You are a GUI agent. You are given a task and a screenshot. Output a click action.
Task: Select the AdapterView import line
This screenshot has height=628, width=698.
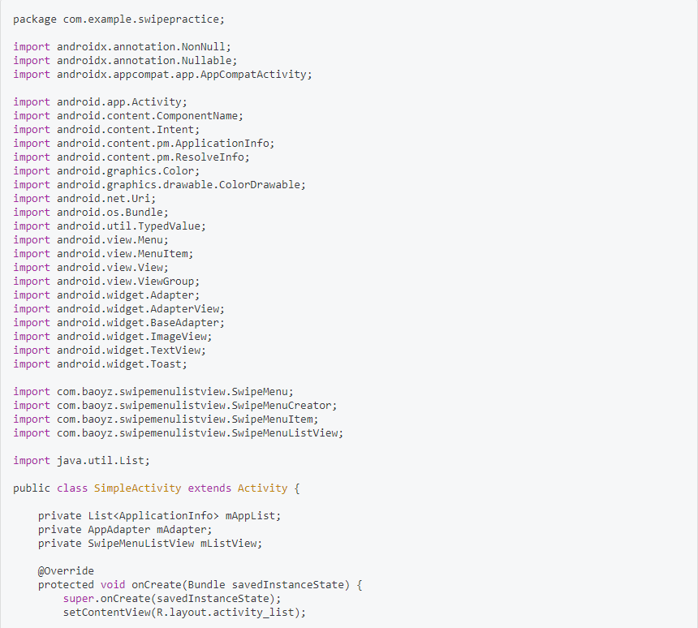click(118, 309)
